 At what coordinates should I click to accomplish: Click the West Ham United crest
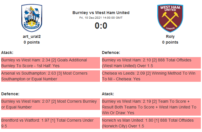[170, 18]
